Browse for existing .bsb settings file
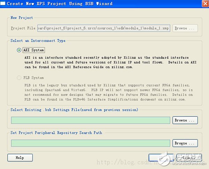 click(x=185, y=120)
